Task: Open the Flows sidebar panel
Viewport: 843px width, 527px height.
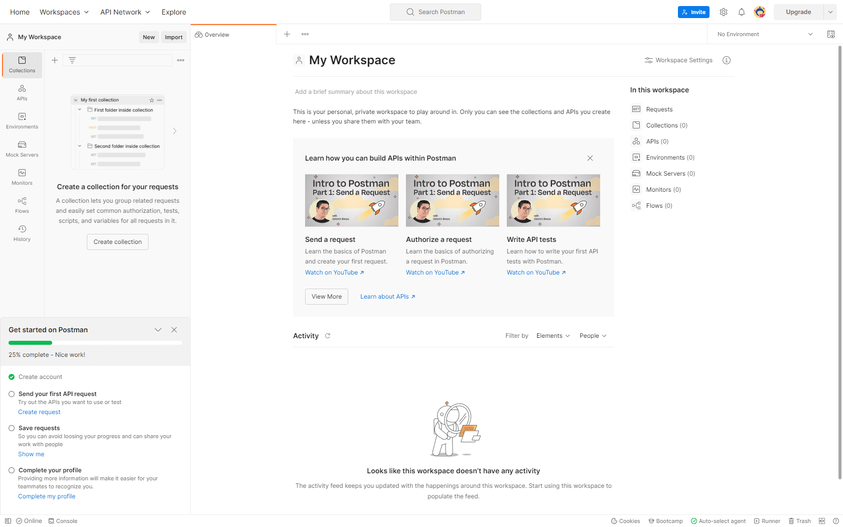Action: [22, 205]
